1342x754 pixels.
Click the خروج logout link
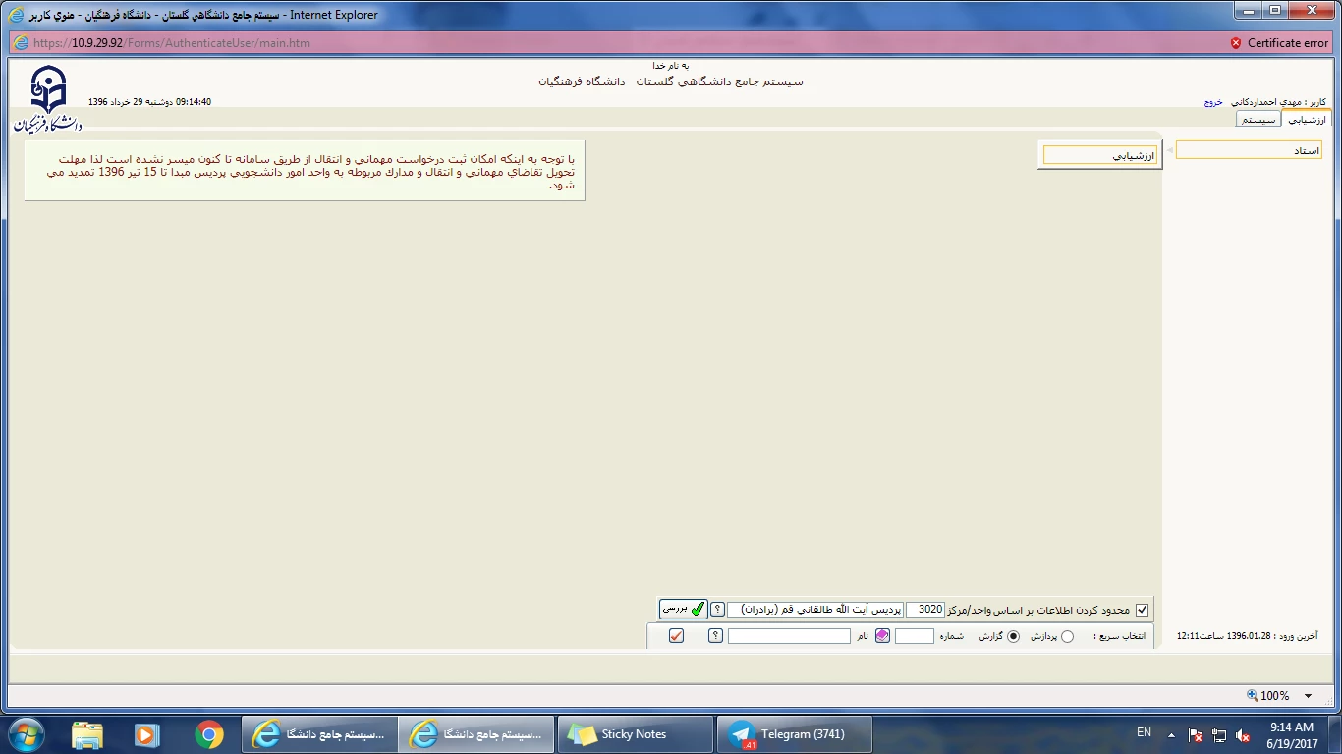pos(1213,102)
